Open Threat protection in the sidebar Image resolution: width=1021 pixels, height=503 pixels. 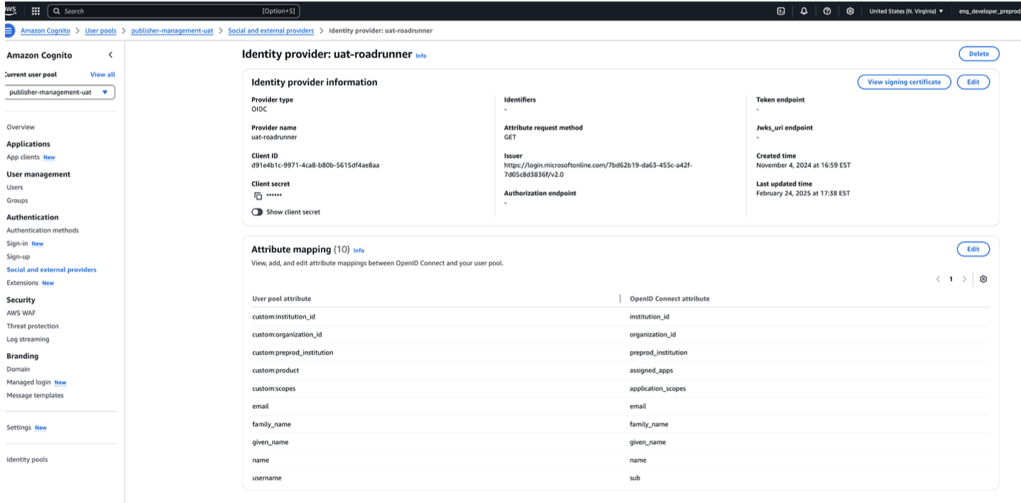(x=33, y=326)
